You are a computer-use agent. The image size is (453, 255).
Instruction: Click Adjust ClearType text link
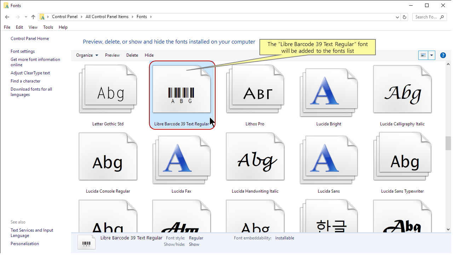[30, 73]
